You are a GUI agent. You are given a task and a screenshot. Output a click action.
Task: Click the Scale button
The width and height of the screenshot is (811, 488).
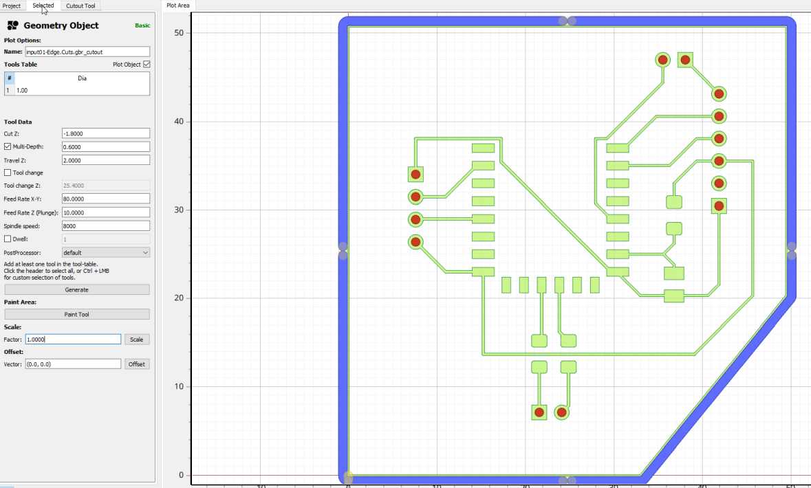(x=137, y=339)
